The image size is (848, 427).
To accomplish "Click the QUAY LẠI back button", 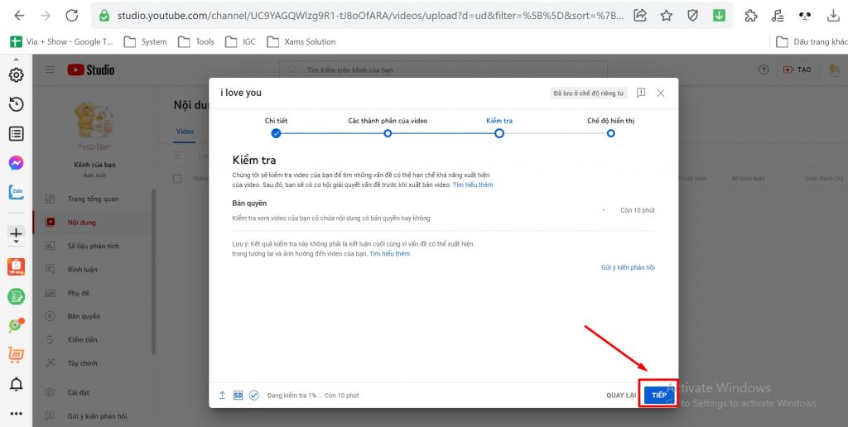I will click(x=621, y=395).
